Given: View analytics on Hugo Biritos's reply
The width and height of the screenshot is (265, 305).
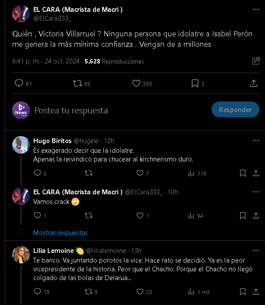Looking at the screenshot, I should click(191, 173).
